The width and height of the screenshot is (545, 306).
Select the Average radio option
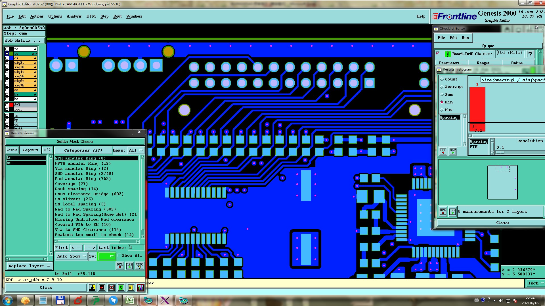coord(442,87)
